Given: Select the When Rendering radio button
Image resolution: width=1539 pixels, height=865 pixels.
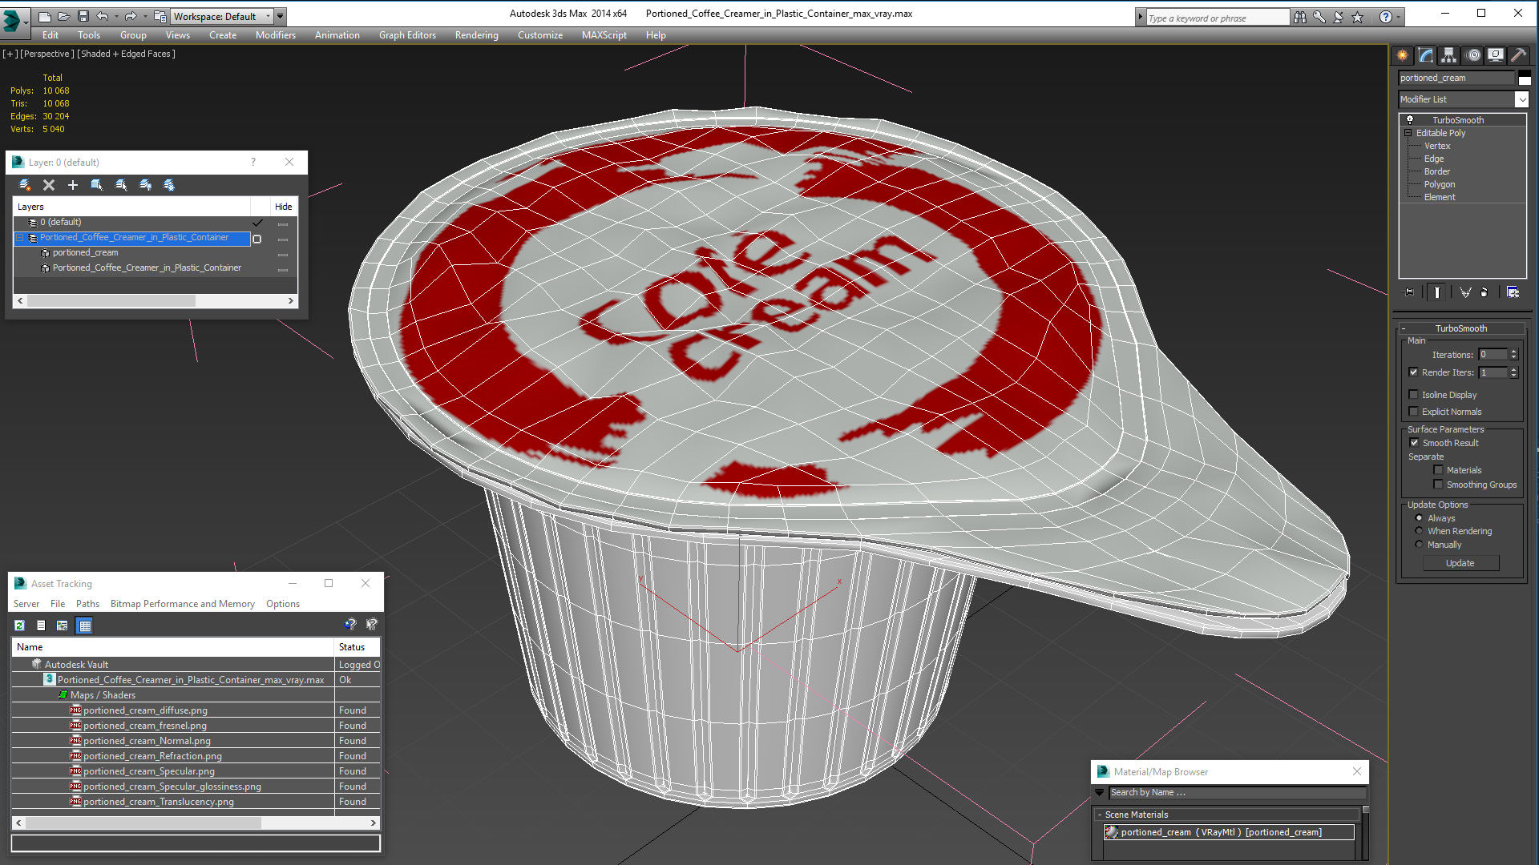Looking at the screenshot, I should [x=1419, y=531].
